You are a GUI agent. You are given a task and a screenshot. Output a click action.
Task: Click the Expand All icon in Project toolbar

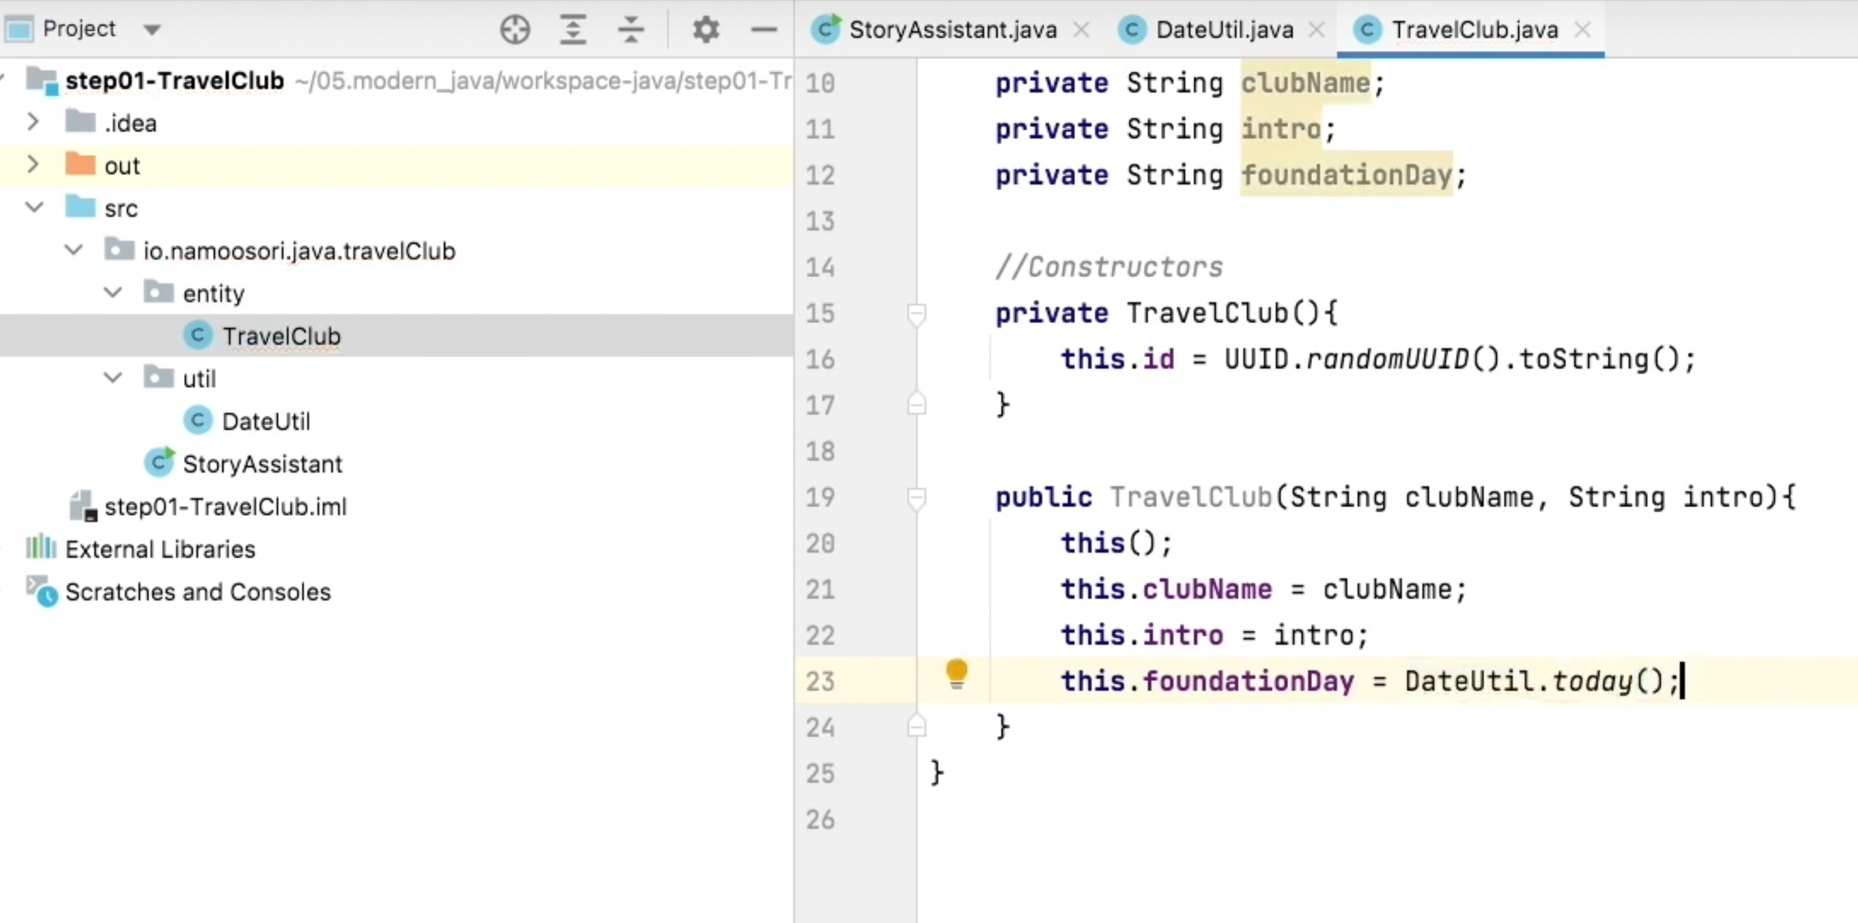(x=573, y=29)
